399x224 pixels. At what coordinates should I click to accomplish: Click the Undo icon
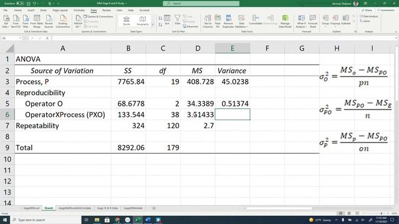tap(34, 4)
